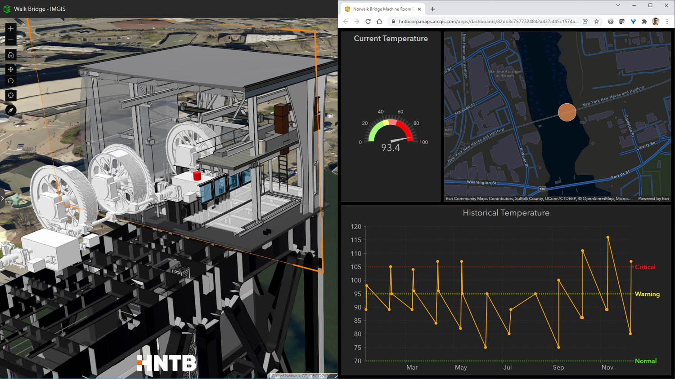Click the Washington St label on map

tap(481, 183)
